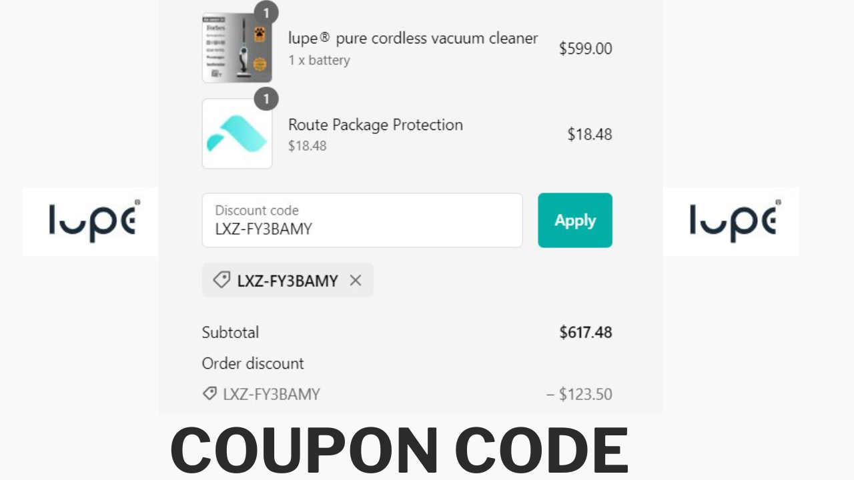The height and width of the screenshot is (480, 854).
Task: Click the quantity badge on Route Protection item
Action: (x=266, y=99)
